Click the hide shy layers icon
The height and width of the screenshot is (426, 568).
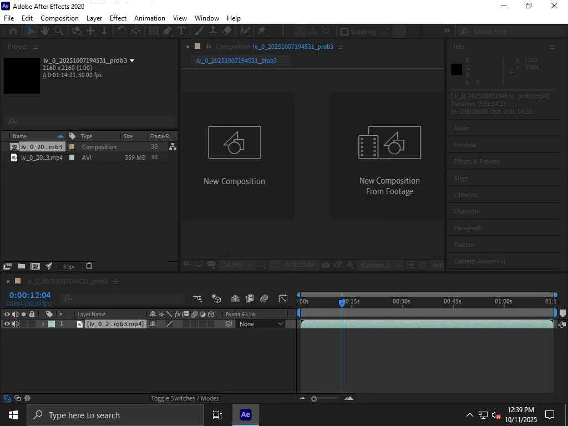pyautogui.click(x=235, y=298)
